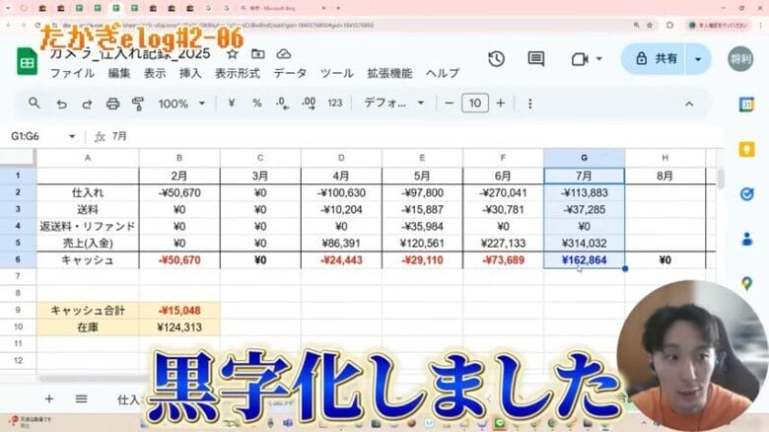The width and height of the screenshot is (769, 432).
Task: Format as currency with yen icon
Action: (231, 104)
